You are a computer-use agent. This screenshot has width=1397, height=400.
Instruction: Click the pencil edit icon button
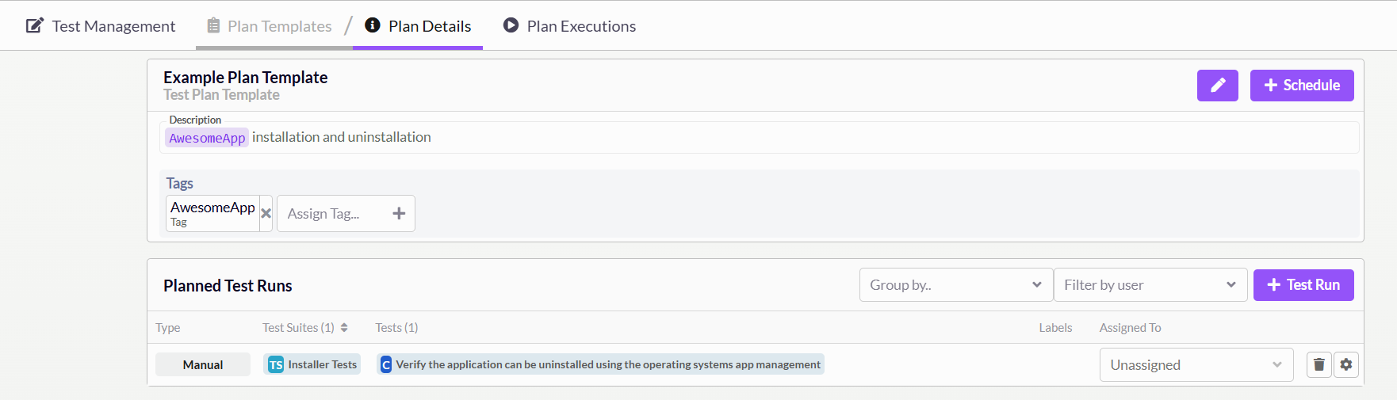(1217, 86)
